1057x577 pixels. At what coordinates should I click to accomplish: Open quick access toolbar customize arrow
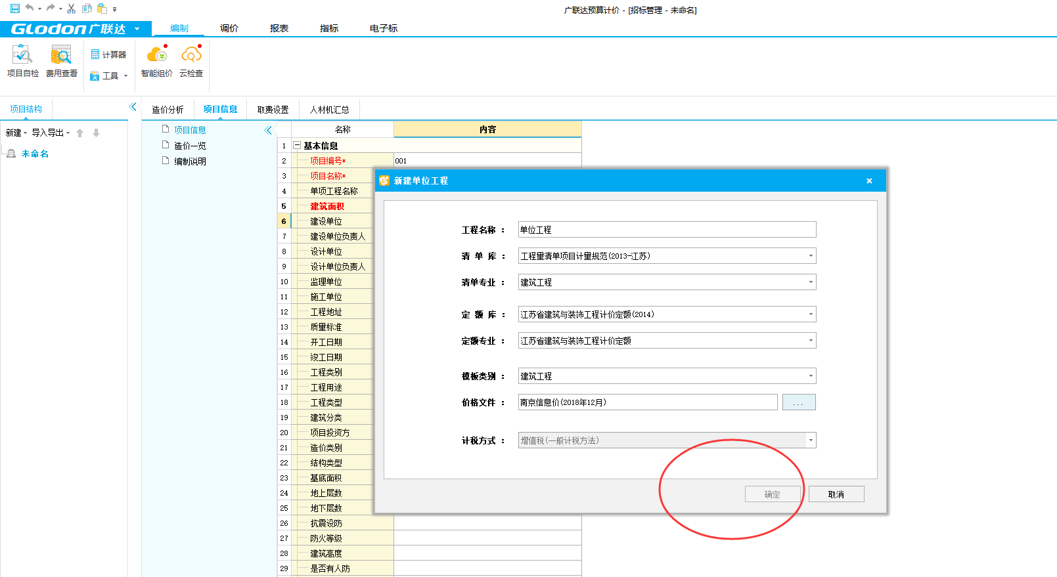coord(114,9)
